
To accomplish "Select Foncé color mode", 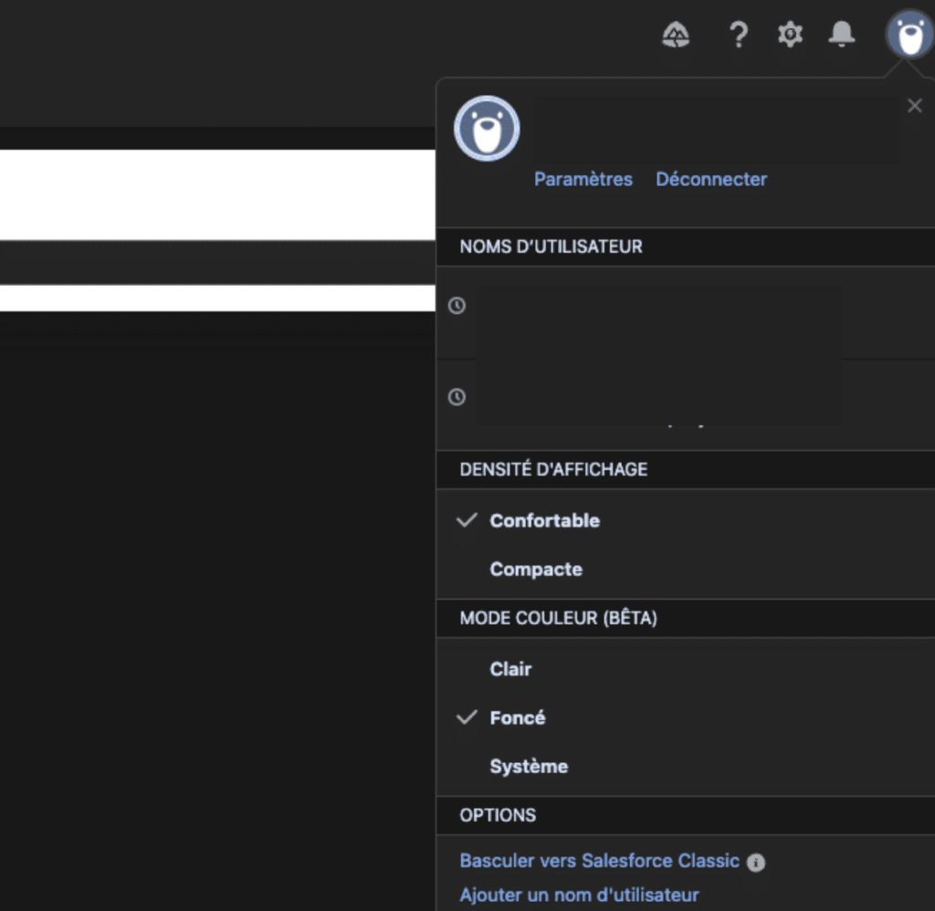I will (x=518, y=717).
